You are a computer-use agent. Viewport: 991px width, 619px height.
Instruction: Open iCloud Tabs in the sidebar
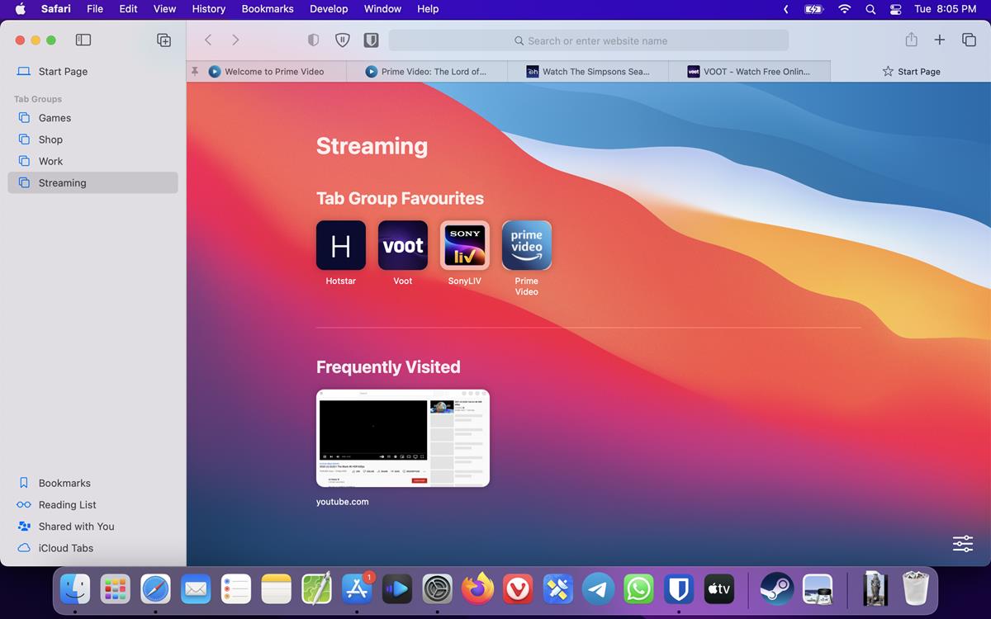92,547
